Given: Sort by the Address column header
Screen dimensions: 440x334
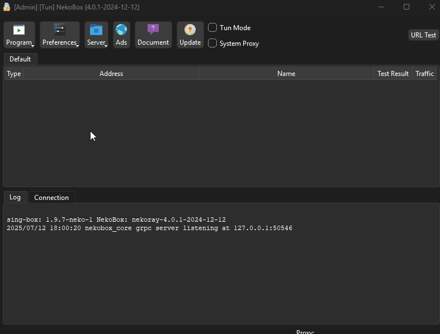Looking at the screenshot, I should (111, 74).
